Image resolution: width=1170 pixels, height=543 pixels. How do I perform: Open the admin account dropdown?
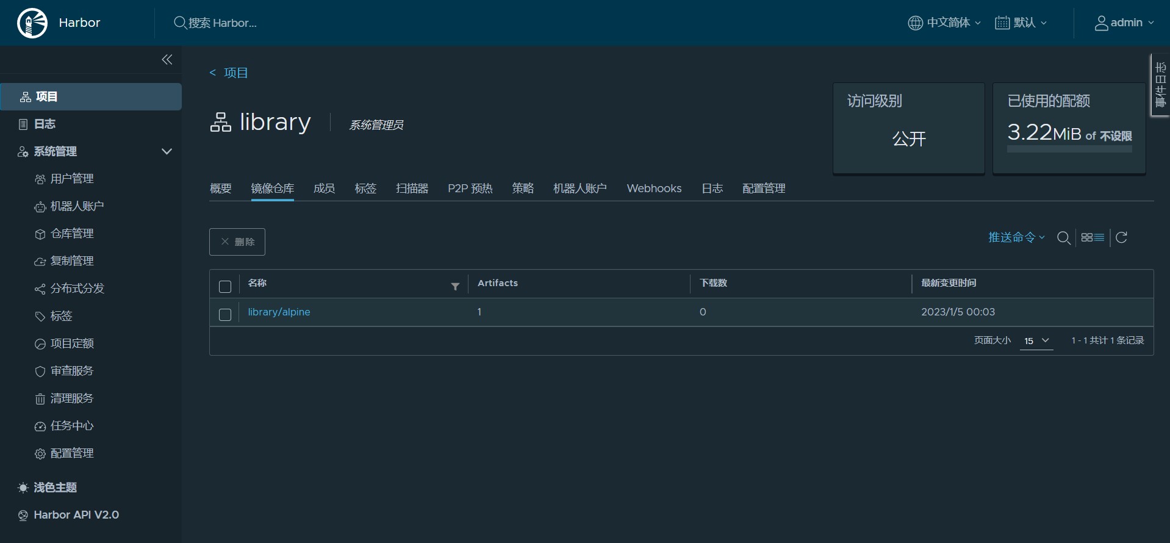(1124, 23)
